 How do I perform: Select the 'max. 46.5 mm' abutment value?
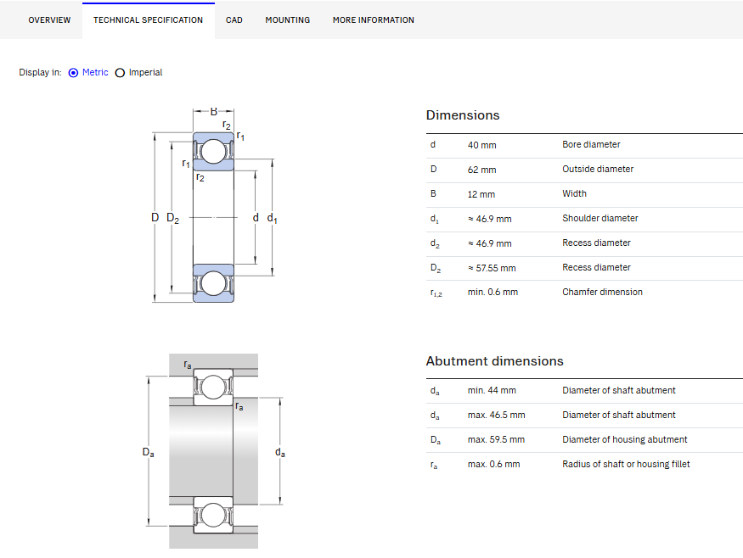(496, 415)
